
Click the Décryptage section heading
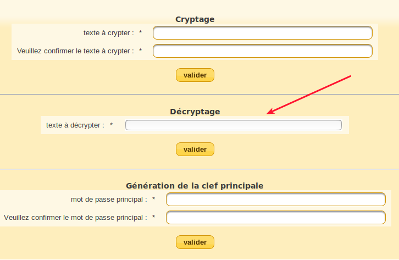[x=195, y=112]
